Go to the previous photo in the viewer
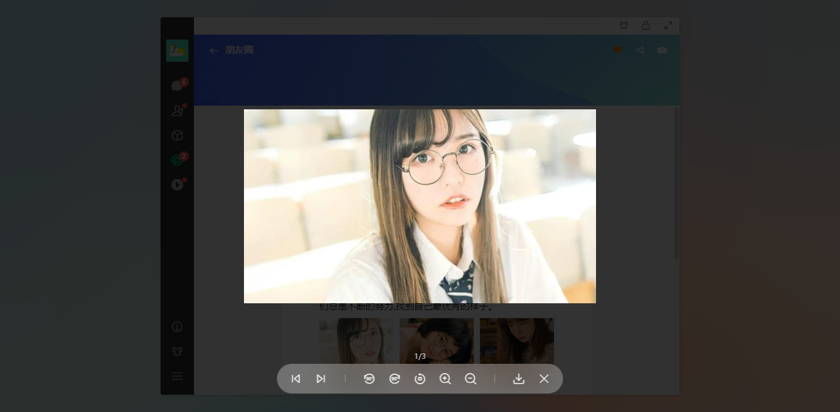The image size is (840, 412). tap(296, 379)
